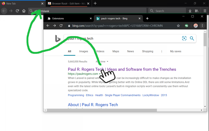Viewport: 209px width, 131px height.
Task: Open Paul R. Rogers Tech result title
Action: [122, 69]
